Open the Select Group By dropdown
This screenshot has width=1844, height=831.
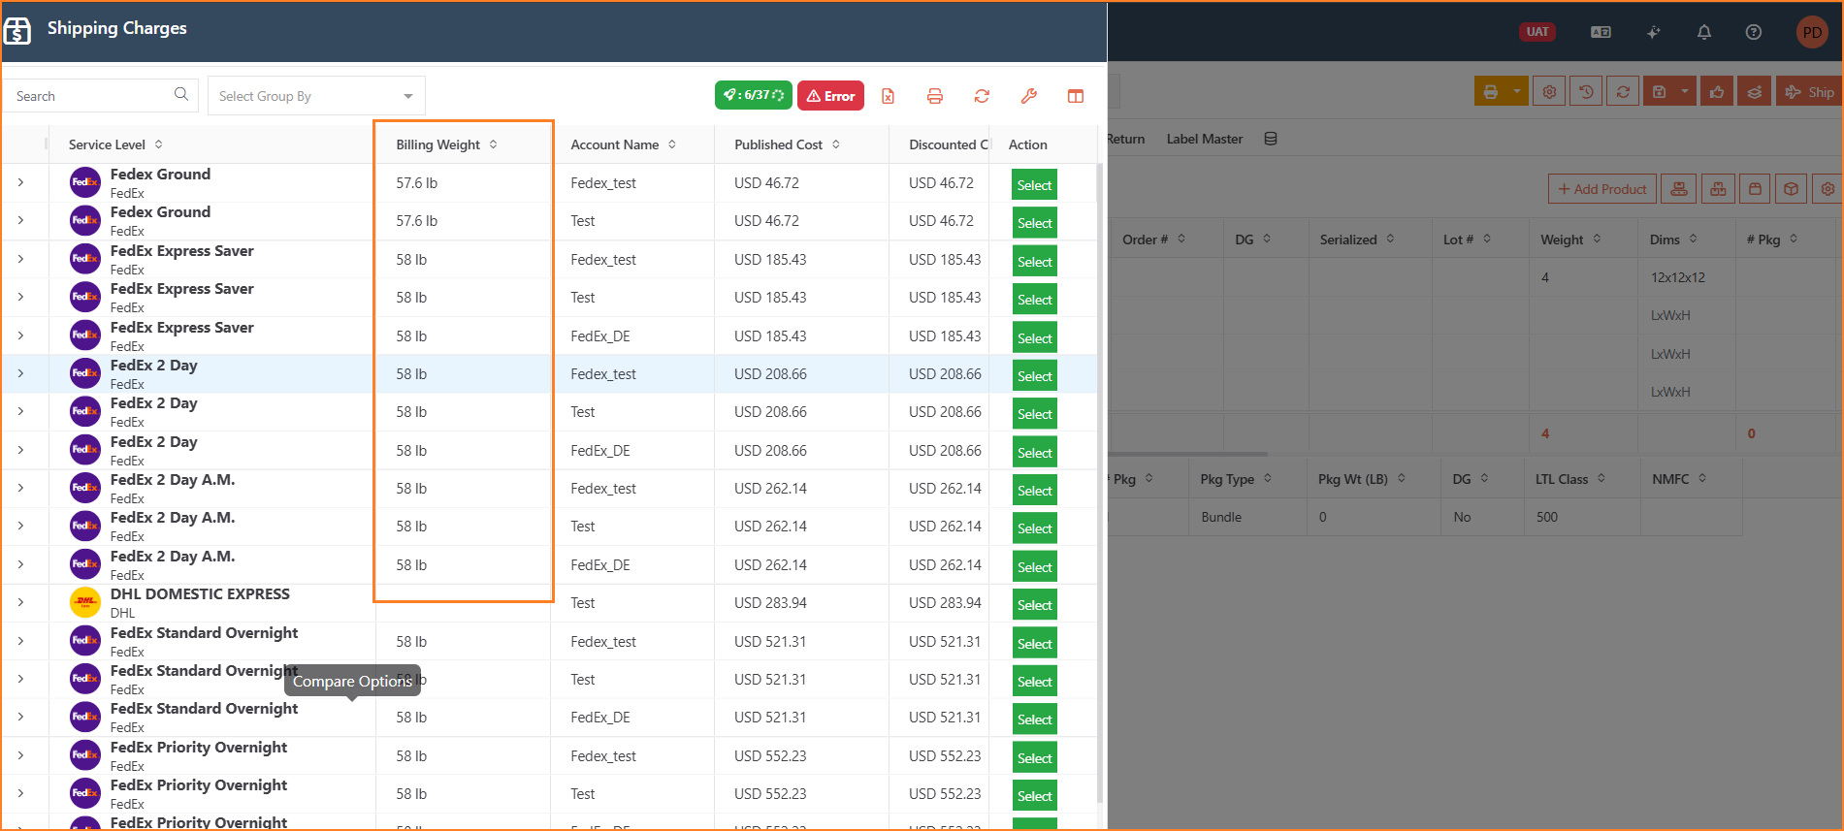(x=316, y=96)
